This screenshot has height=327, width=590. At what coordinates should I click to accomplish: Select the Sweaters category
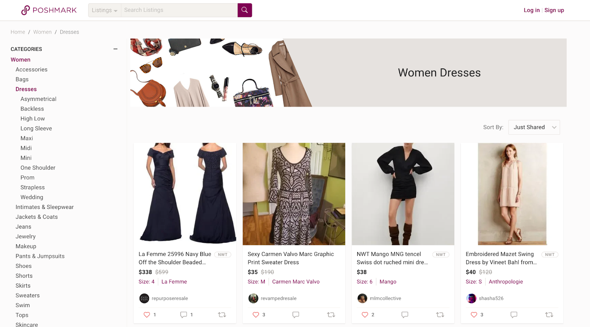27,295
